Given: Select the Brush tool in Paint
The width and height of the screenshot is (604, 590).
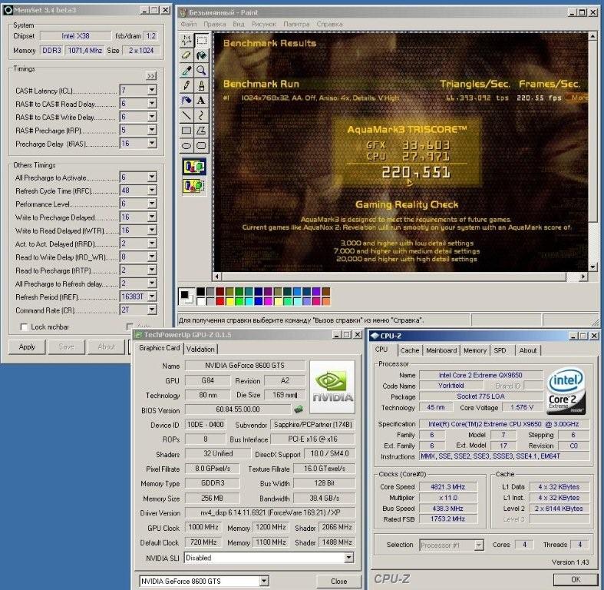Looking at the screenshot, I should [201, 85].
